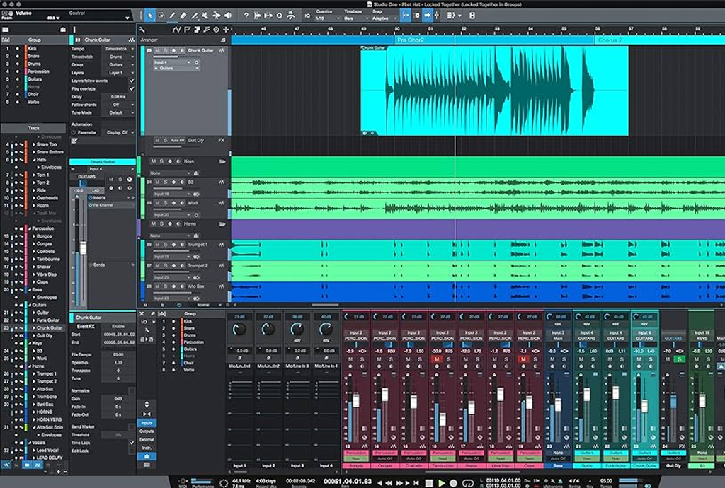Open the Snap mode dropdown

point(382,18)
